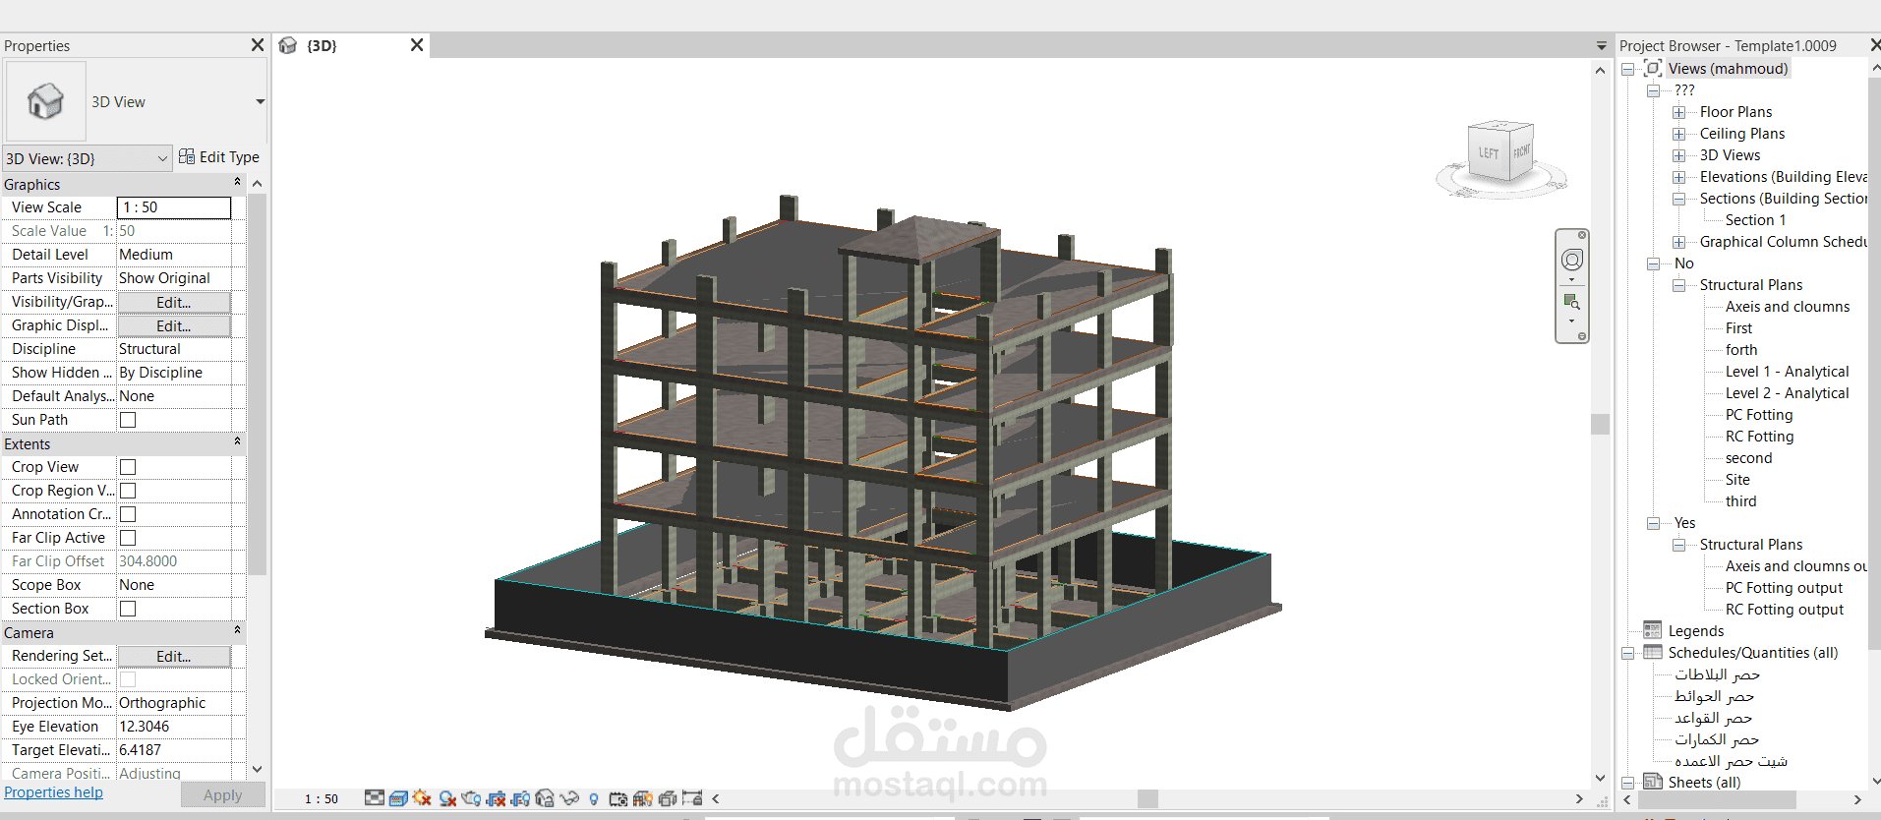Click the Edit Type button

(x=219, y=156)
